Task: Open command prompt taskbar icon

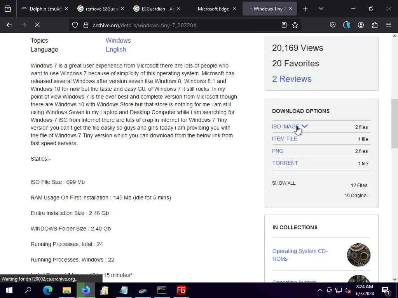Action: click(162, 290)
